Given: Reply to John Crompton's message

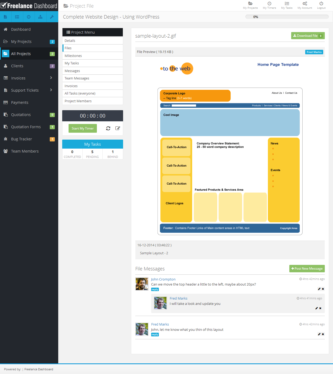Looking at the screenshot, I should (x=155, y=290).
